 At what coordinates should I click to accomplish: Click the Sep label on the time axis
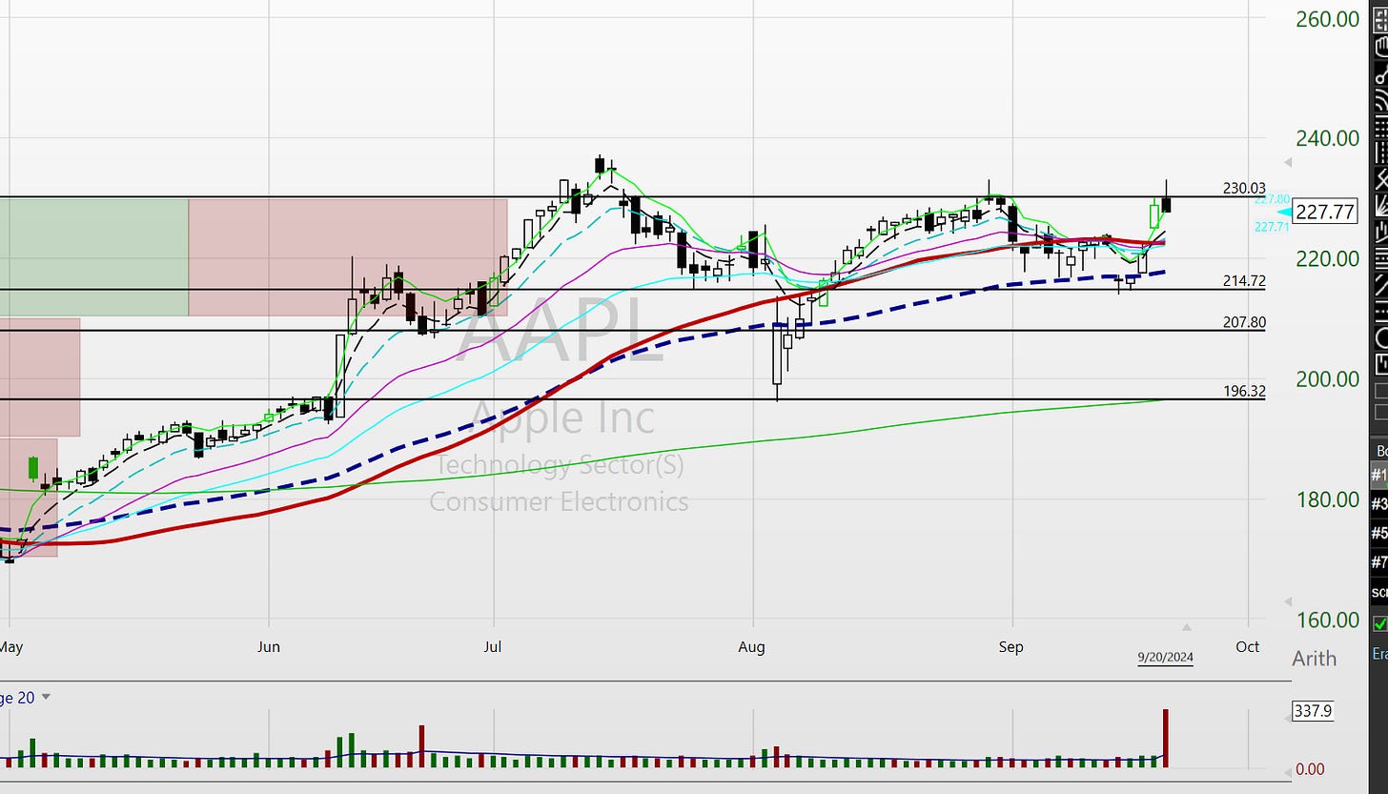click(x=1010, y=646)
